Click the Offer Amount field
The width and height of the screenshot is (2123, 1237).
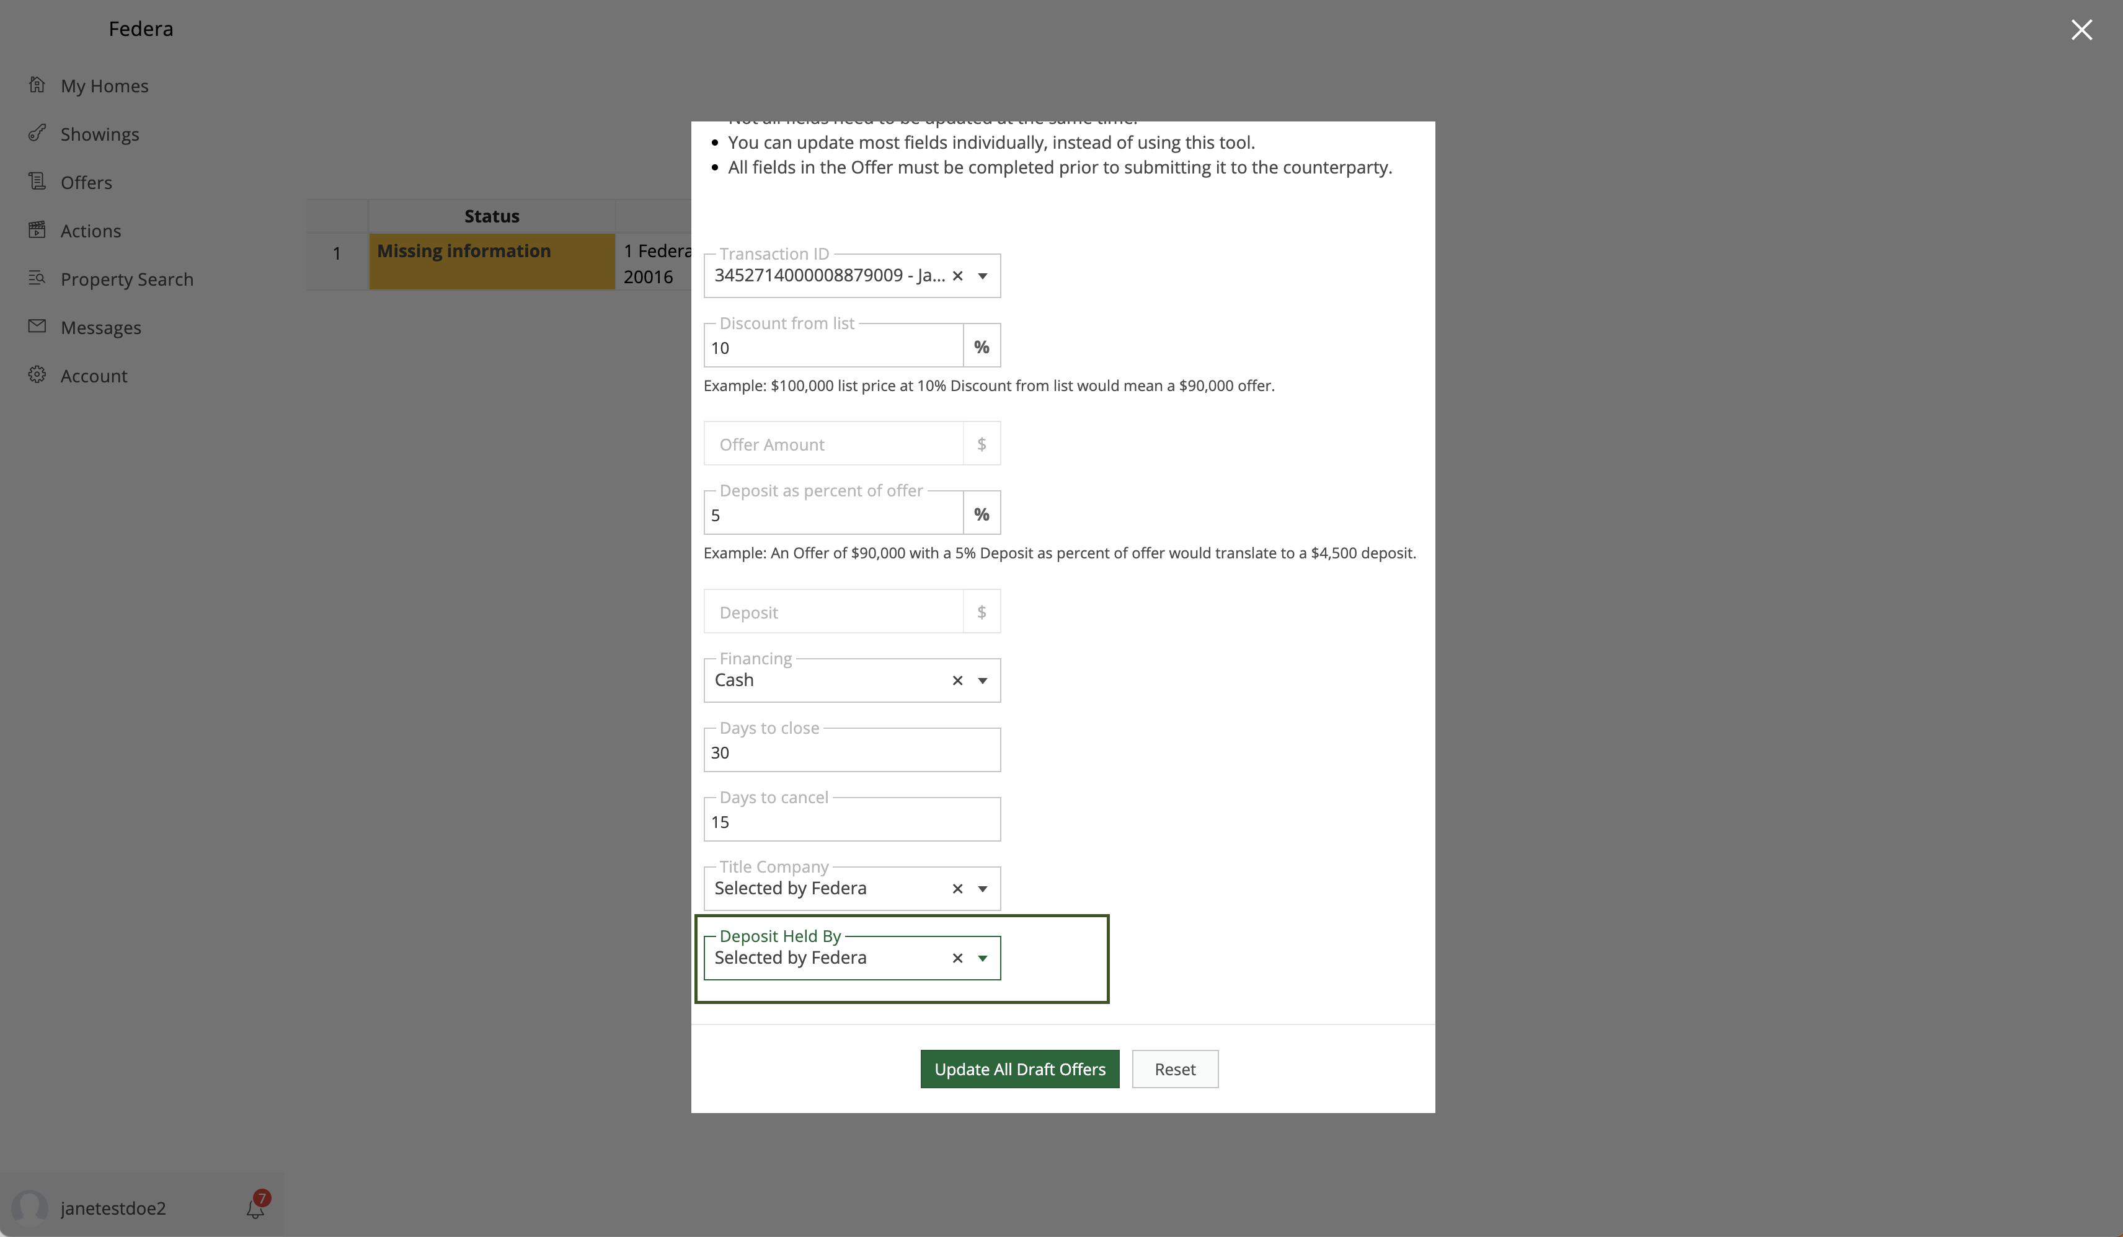[833, 444]
